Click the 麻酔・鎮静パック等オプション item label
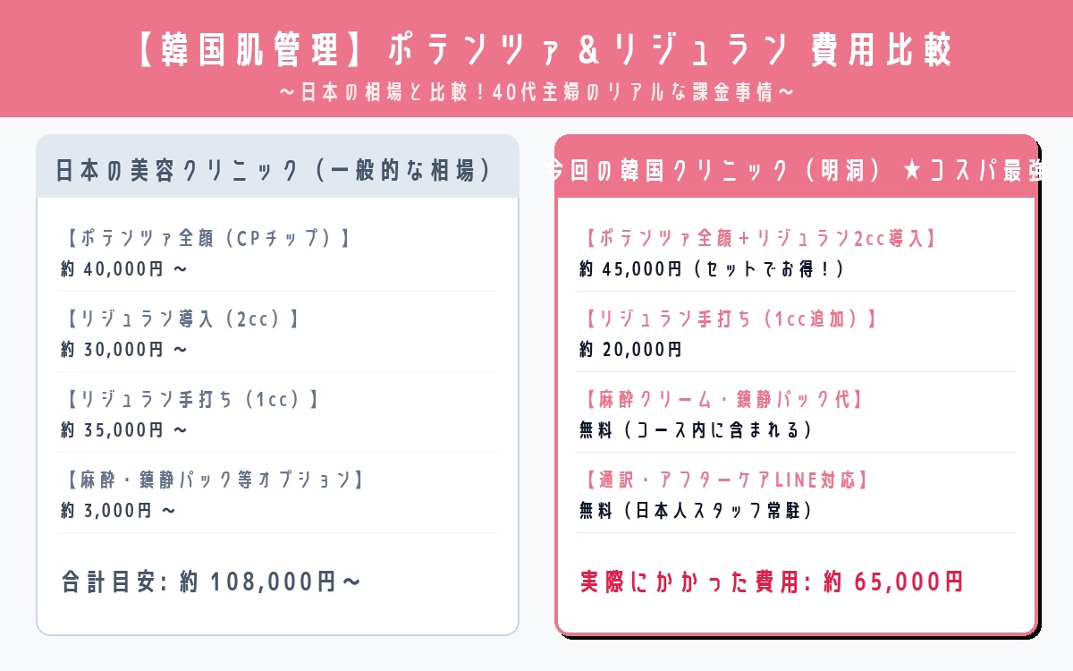1073x671 pixels. click(x=215, y=480)
